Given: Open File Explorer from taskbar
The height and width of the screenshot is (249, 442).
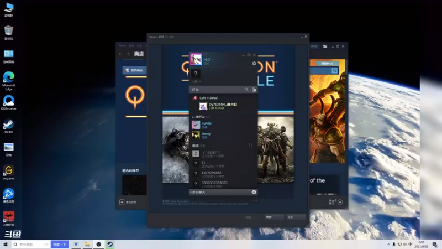Looking at the screenshot, I should point(87,245).
